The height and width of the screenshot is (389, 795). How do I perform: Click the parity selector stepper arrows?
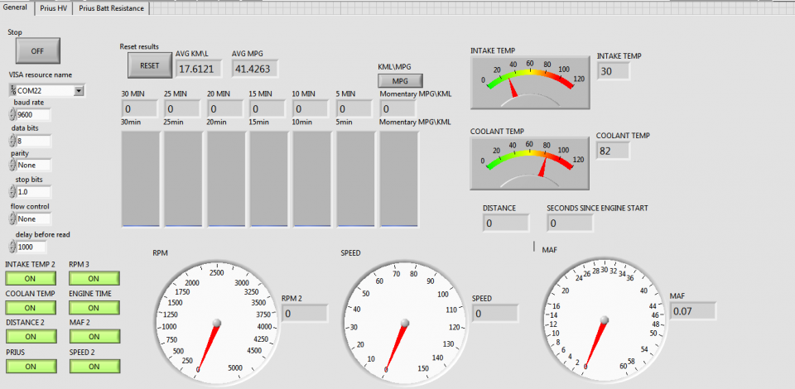pos(12,165)
